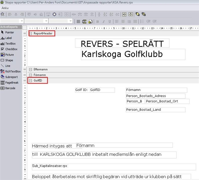Click the Size to Grid icon
The image size is (199, 180).
coord(54,14)
